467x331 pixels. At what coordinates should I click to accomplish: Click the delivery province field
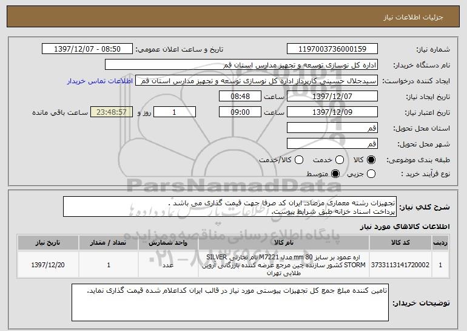pos(332,128)
